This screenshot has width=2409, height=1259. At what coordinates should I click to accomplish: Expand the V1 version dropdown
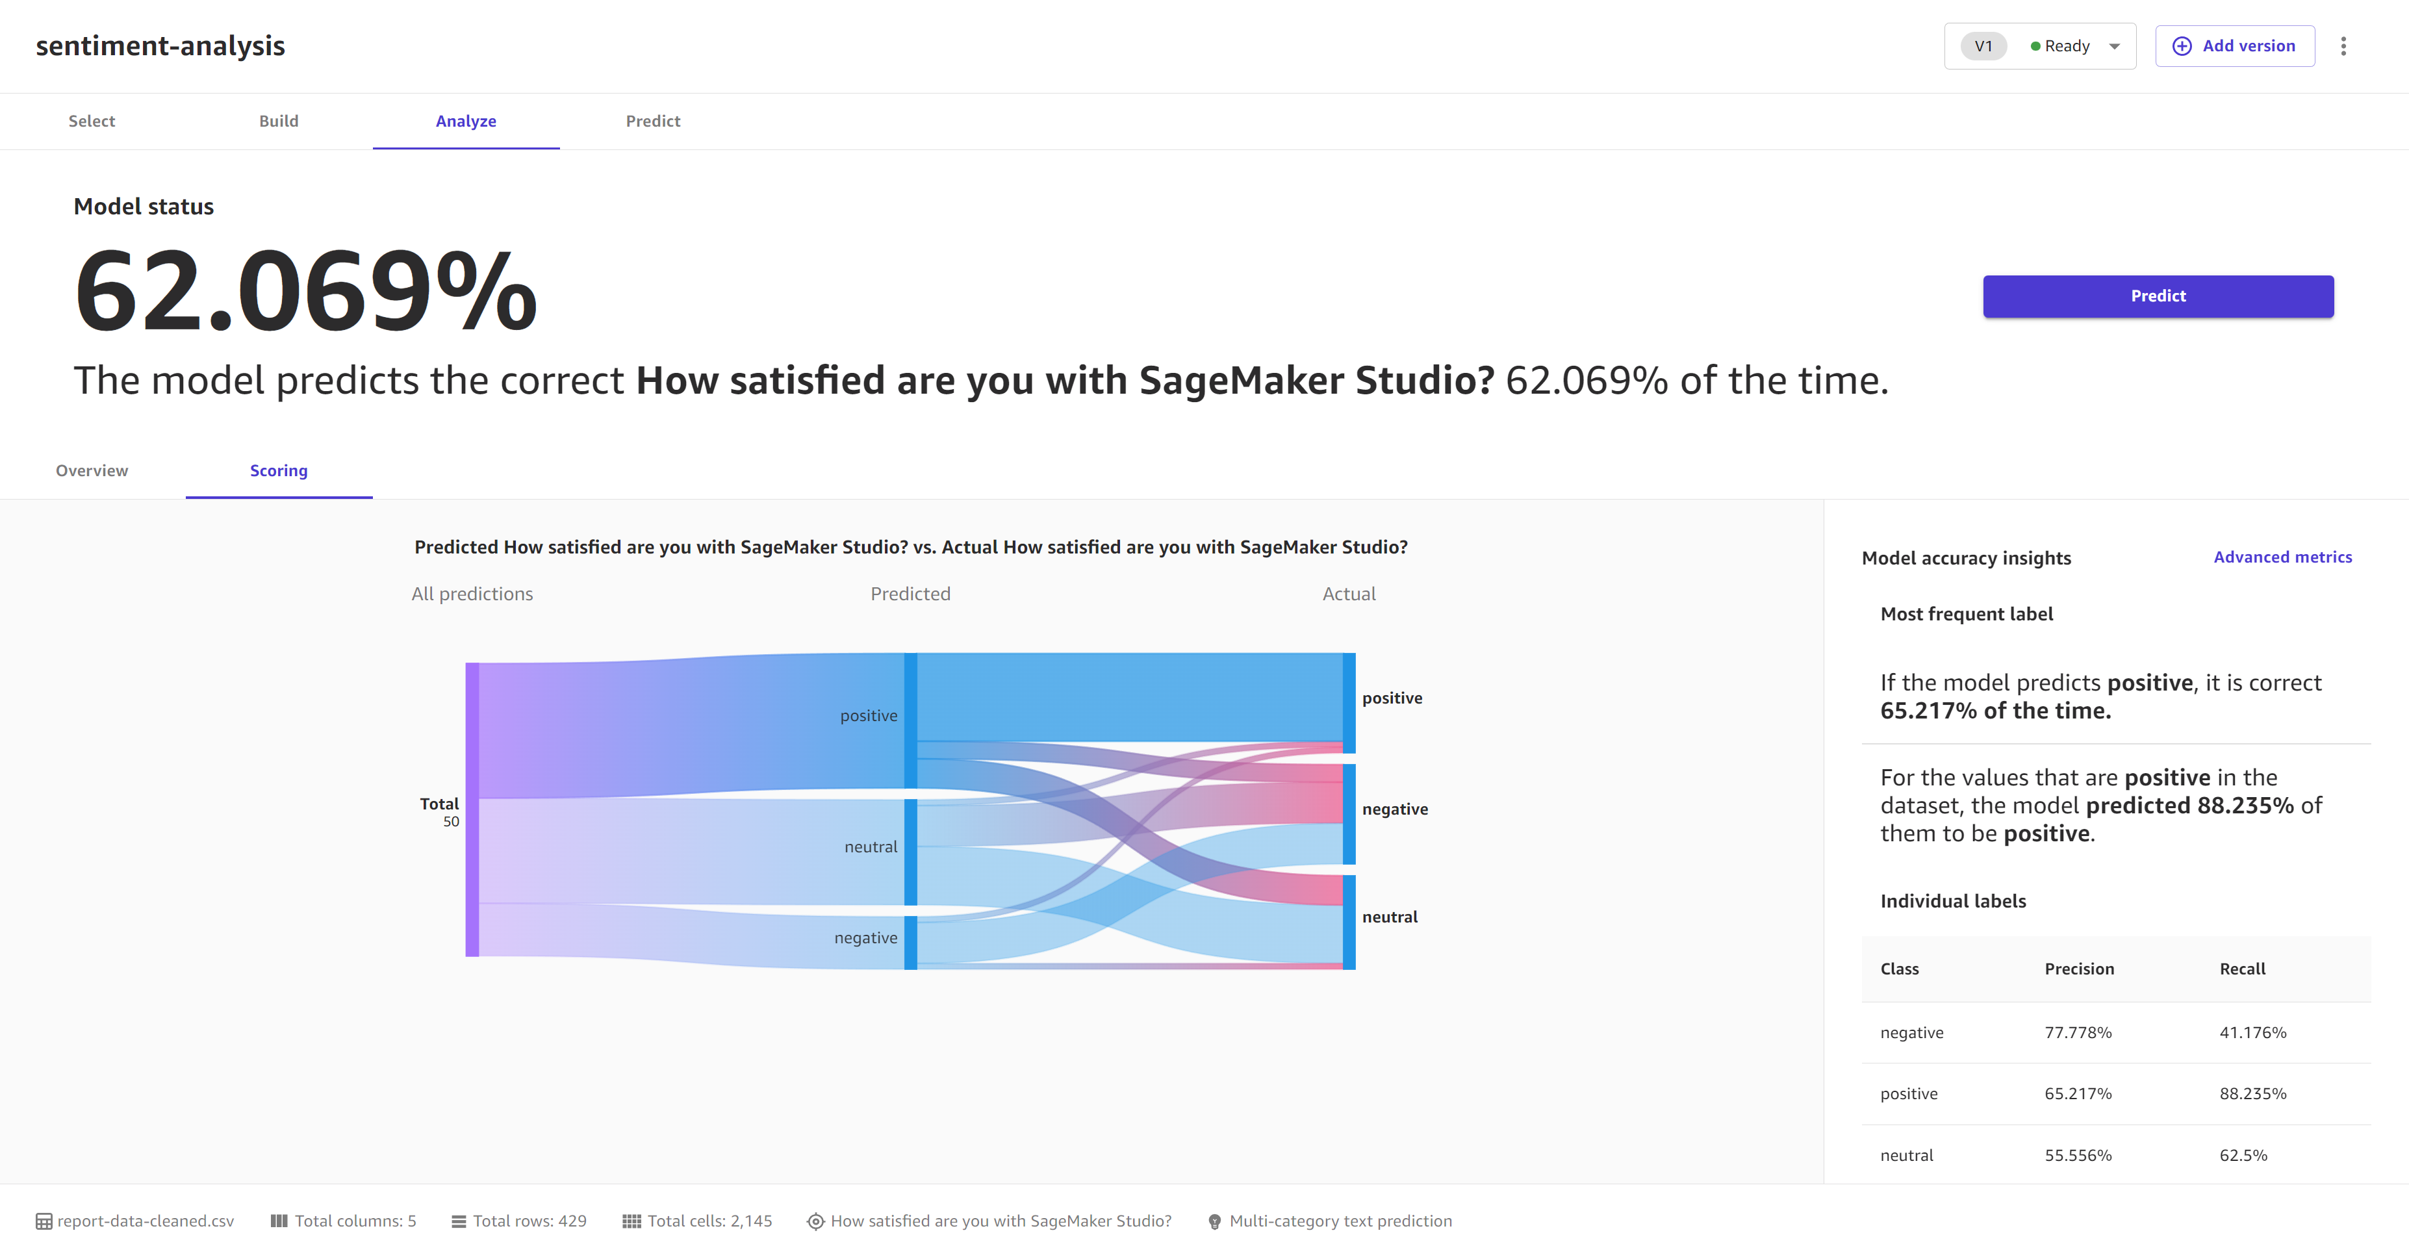[x=2113, y=45]
